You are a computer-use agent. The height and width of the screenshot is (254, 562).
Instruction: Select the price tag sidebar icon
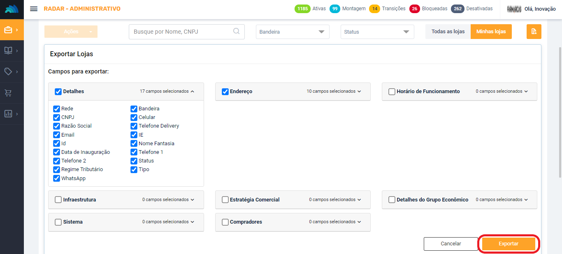point(8,71)
